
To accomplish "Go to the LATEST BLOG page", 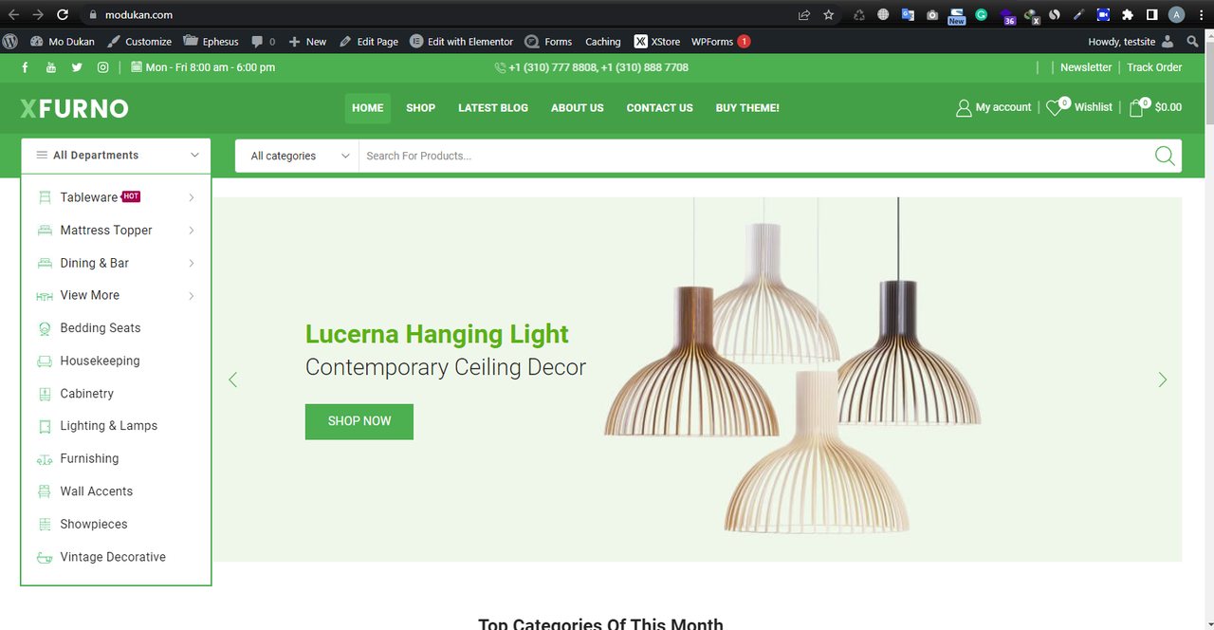I will coord(493,108).
